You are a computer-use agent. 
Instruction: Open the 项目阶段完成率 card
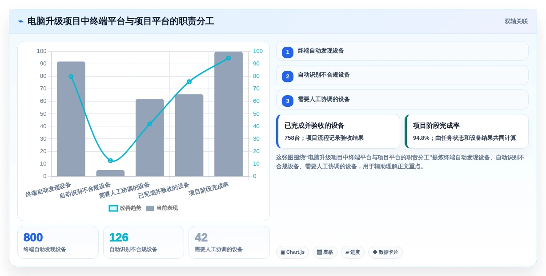tap(466, 131)
